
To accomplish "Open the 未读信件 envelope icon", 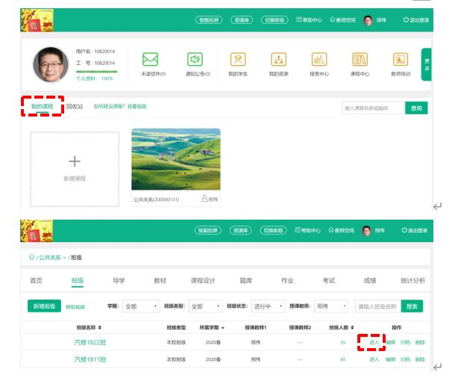I will (151, 60).
